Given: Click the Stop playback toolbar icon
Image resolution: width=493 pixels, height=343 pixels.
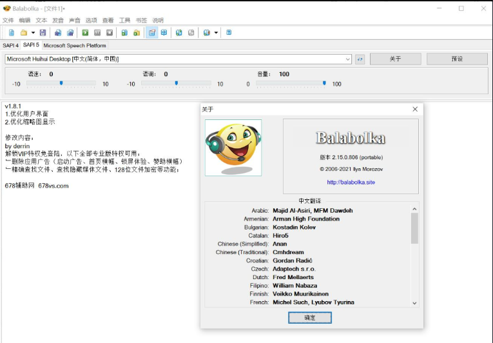Looking at the screenshot, I should point(109,32).
